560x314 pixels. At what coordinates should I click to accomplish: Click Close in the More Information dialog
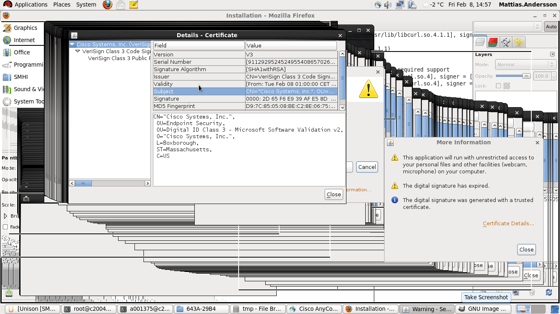(526, 249)
